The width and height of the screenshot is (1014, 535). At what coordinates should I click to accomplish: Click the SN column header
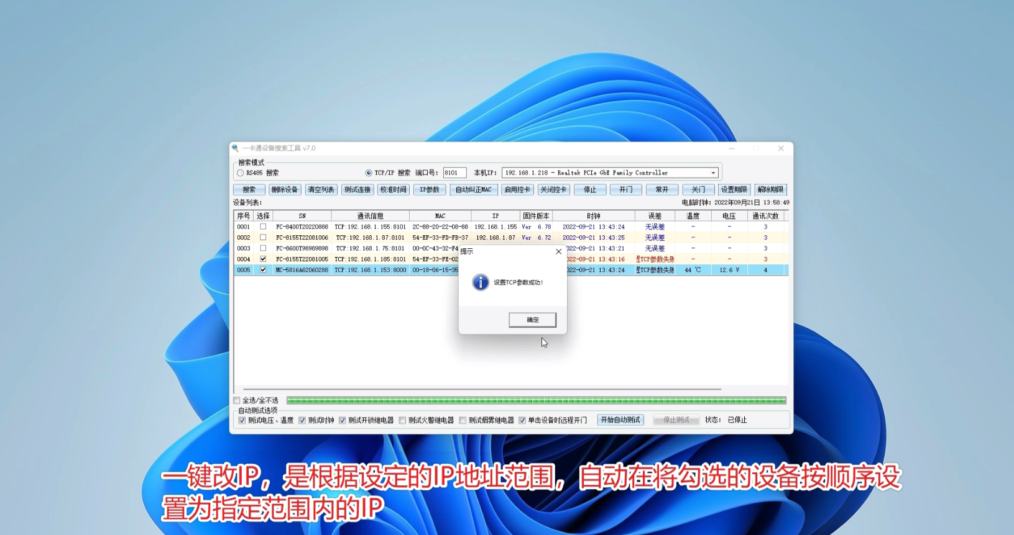(302, 216)
